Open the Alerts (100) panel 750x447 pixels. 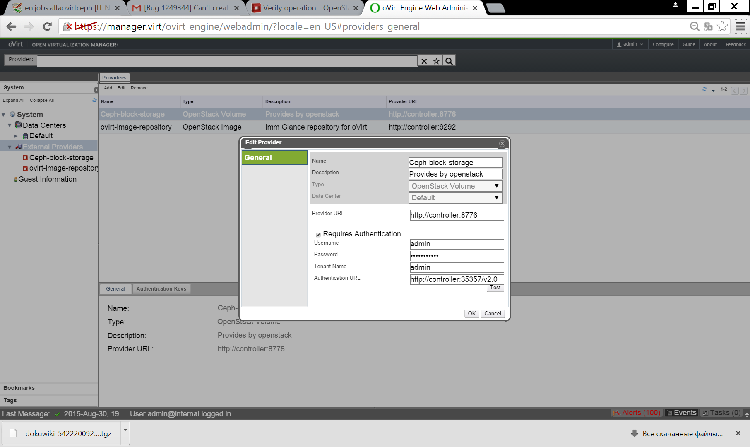(x=637, y=413)
